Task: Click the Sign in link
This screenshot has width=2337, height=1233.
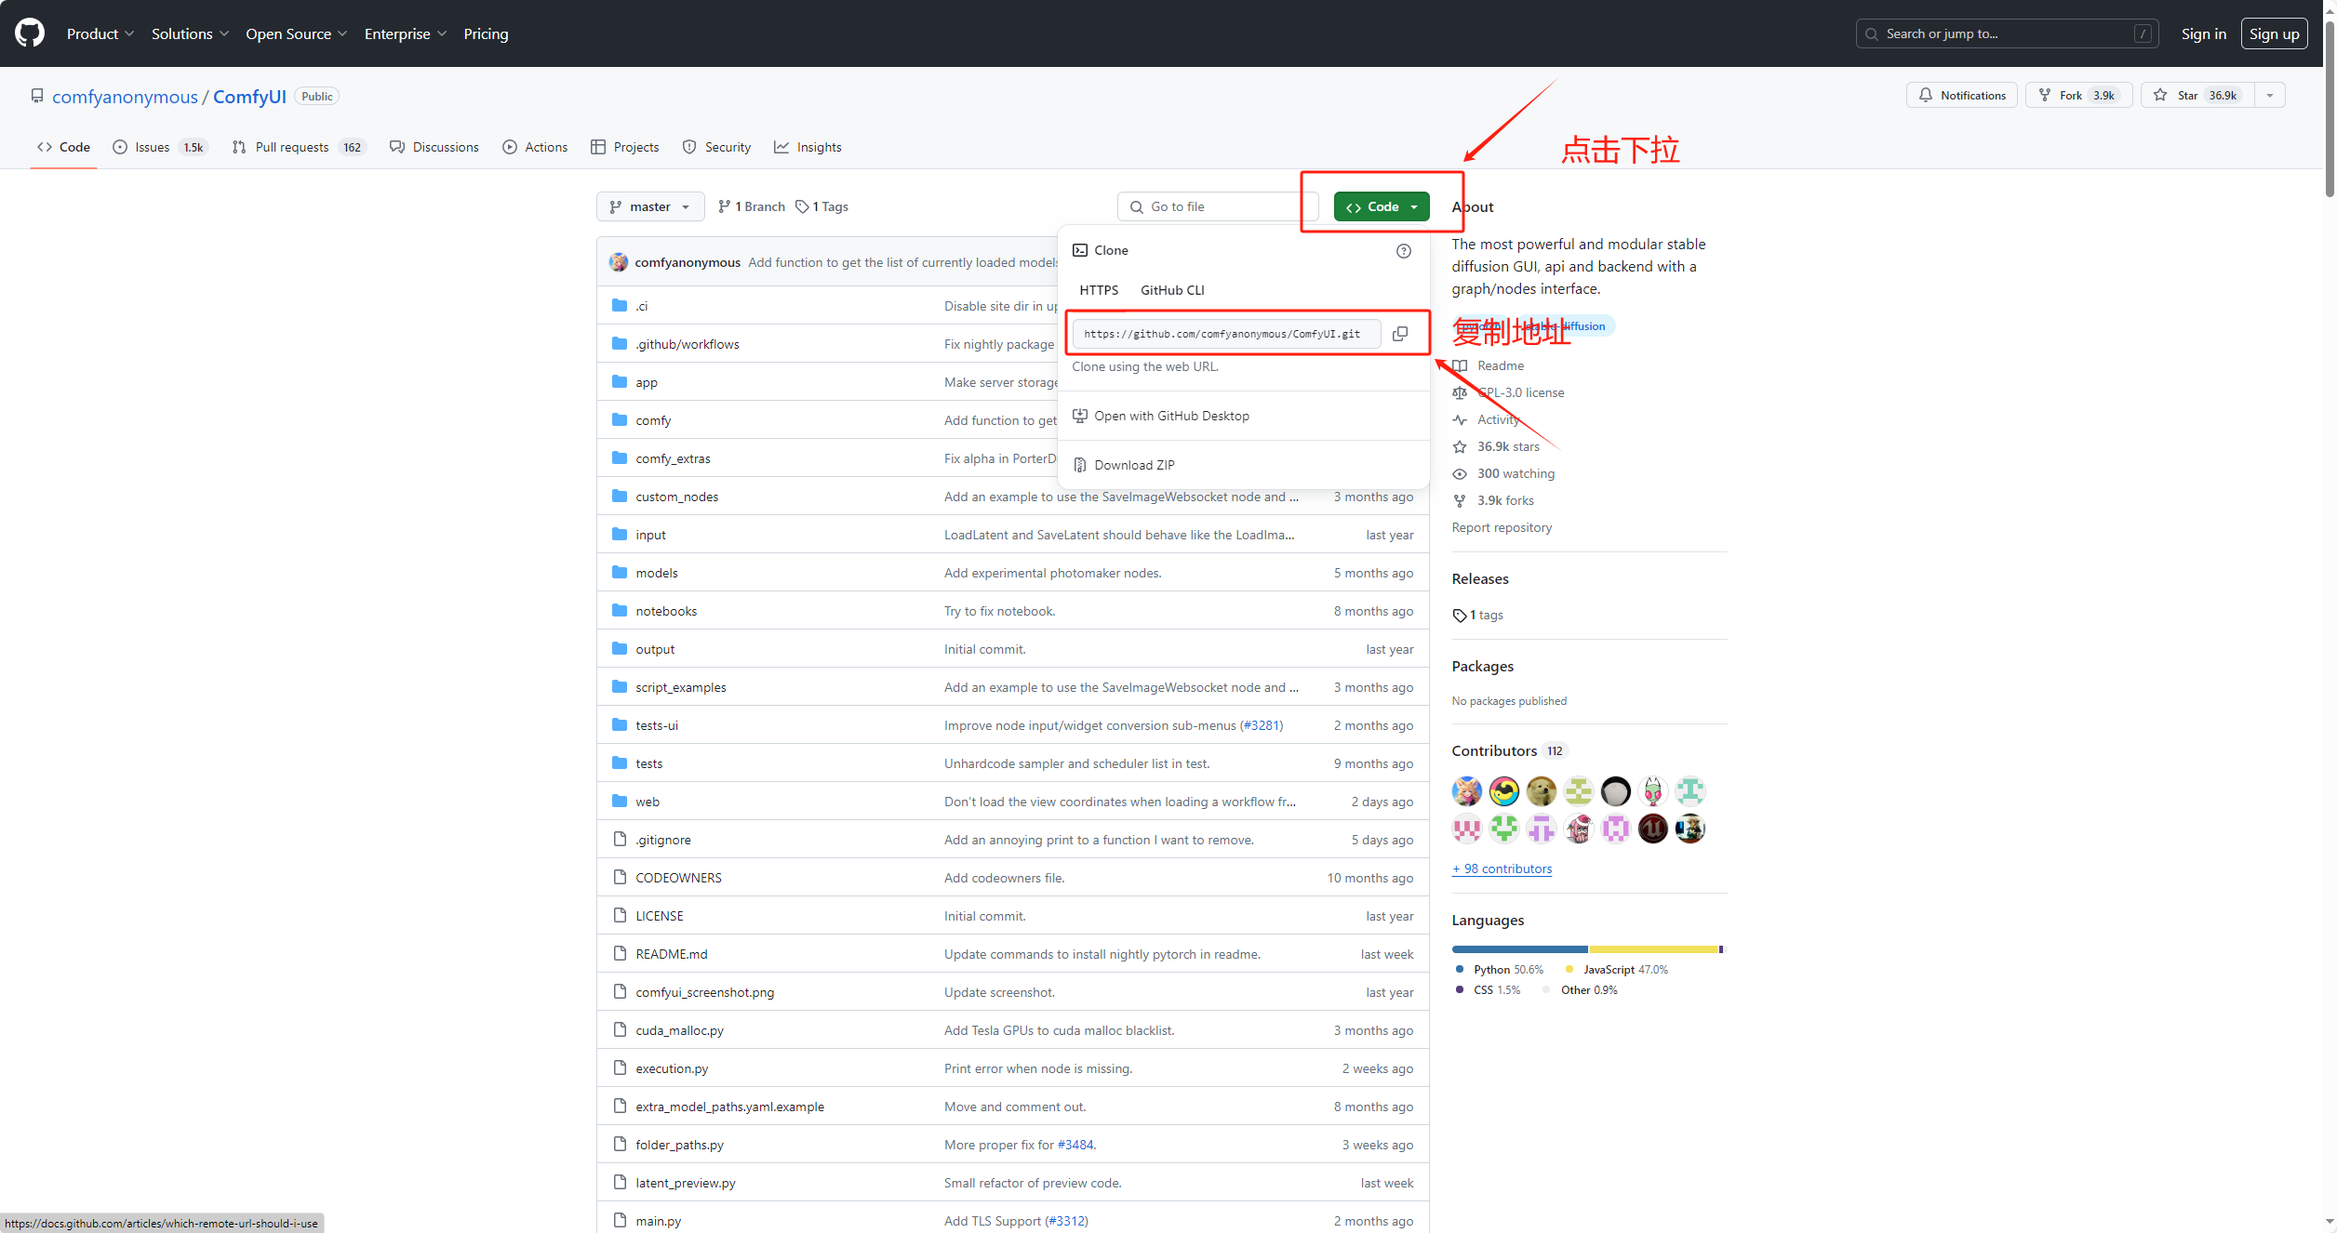Action: [2204, 33]
